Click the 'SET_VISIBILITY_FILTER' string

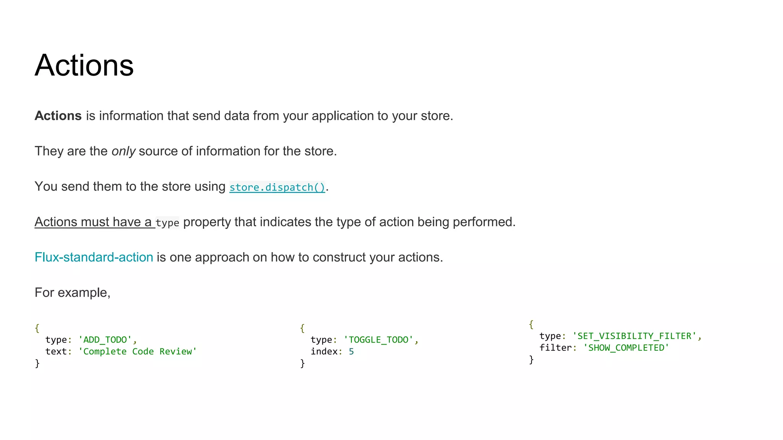635,336
